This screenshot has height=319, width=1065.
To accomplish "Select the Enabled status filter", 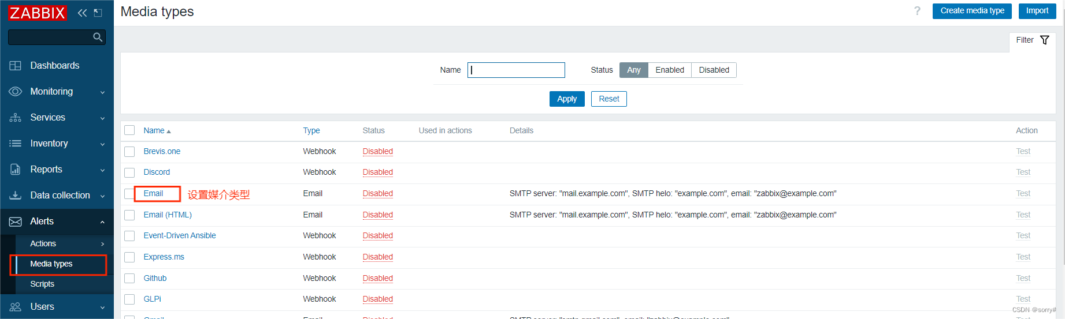I will 670,70.
